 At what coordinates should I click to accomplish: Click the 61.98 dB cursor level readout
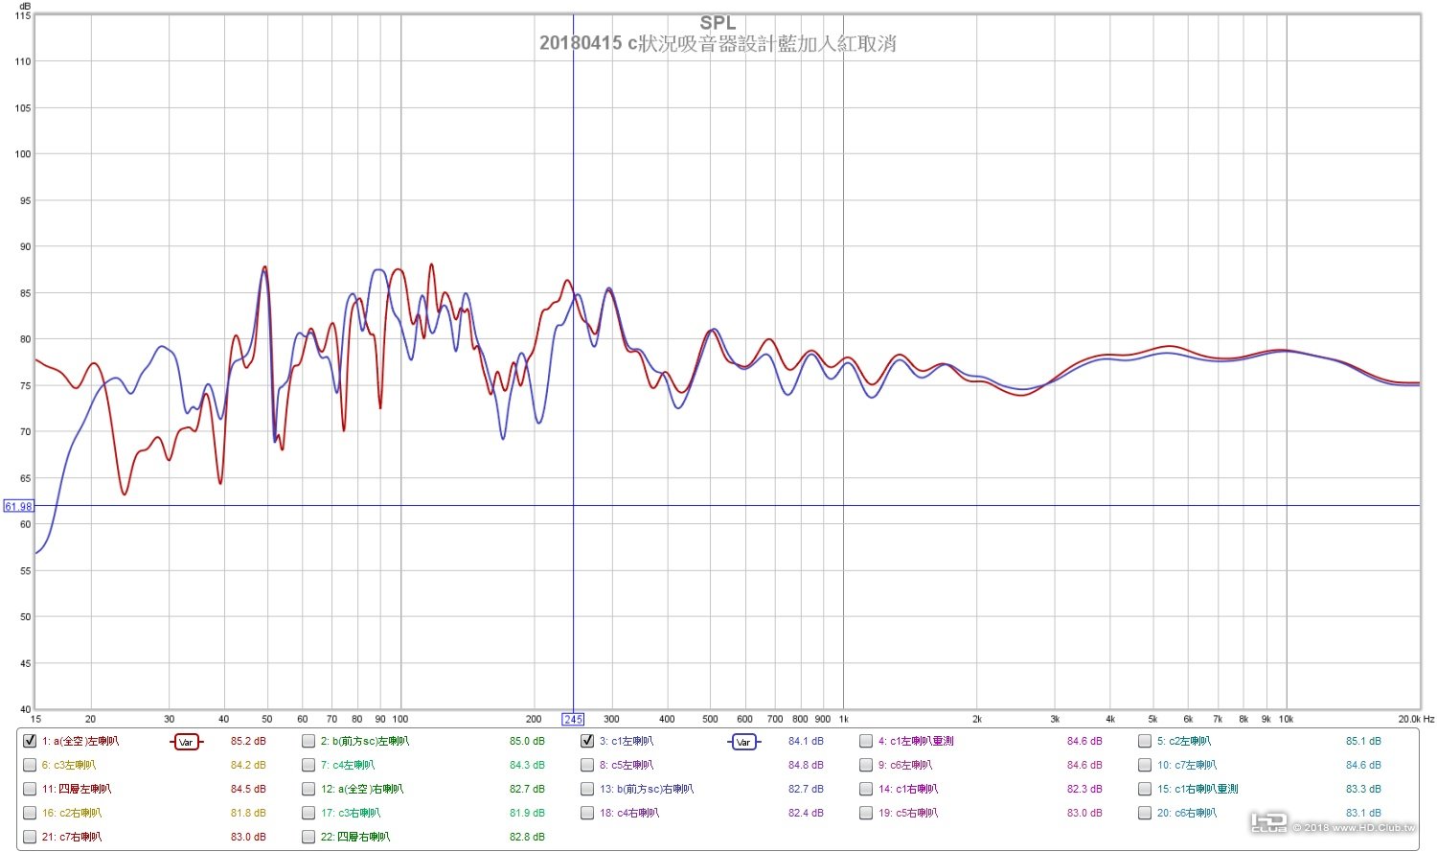pyautogui.click(x=18, y=506)
